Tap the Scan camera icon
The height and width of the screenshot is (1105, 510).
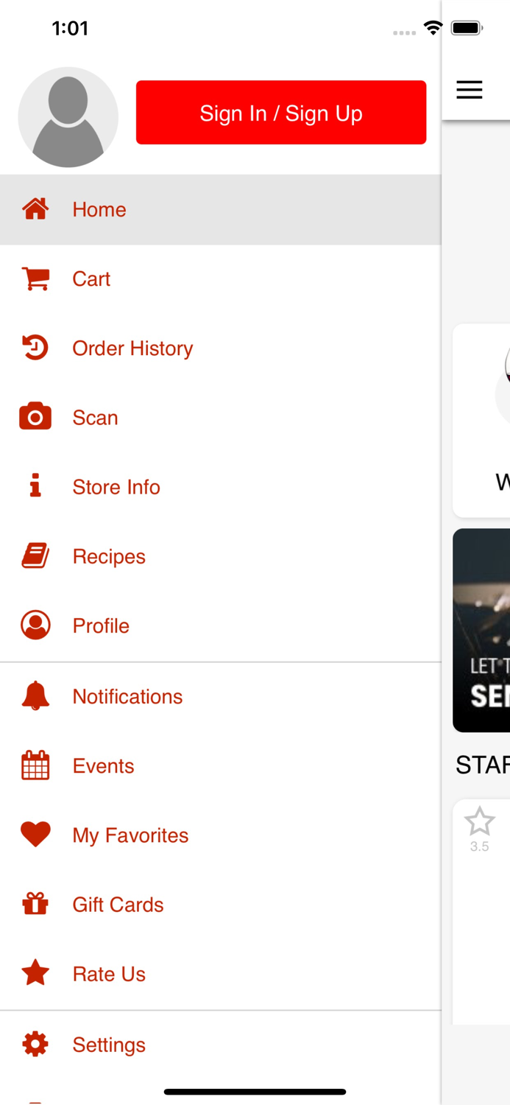tap(35, 417)
